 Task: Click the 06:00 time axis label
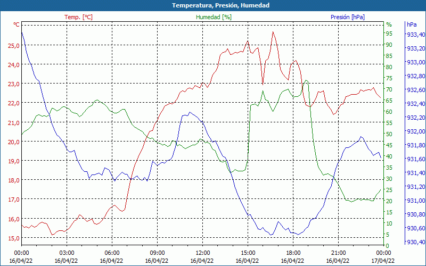pyautogui.click(x=112, y=253)
